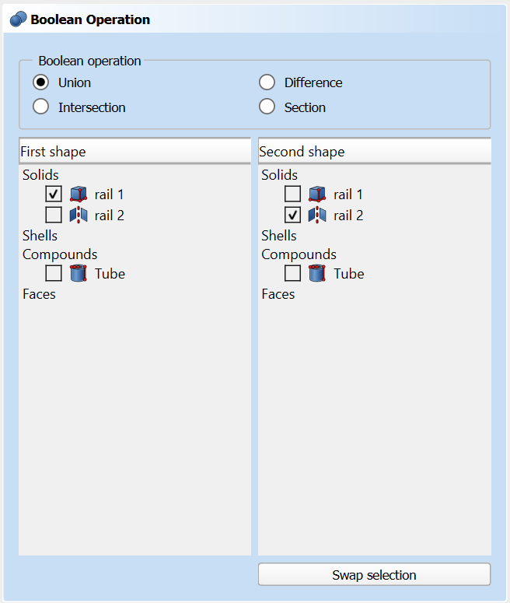Click rail 1 solid icon in First shape

(x=79, y=195)
